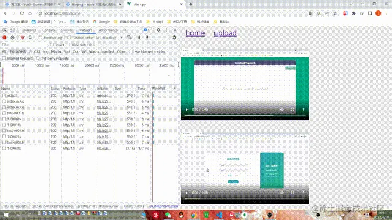The image size is (392, 220).
Task: Open the network search magnifier
Action: pyautogui.click(x=31, y=38)
